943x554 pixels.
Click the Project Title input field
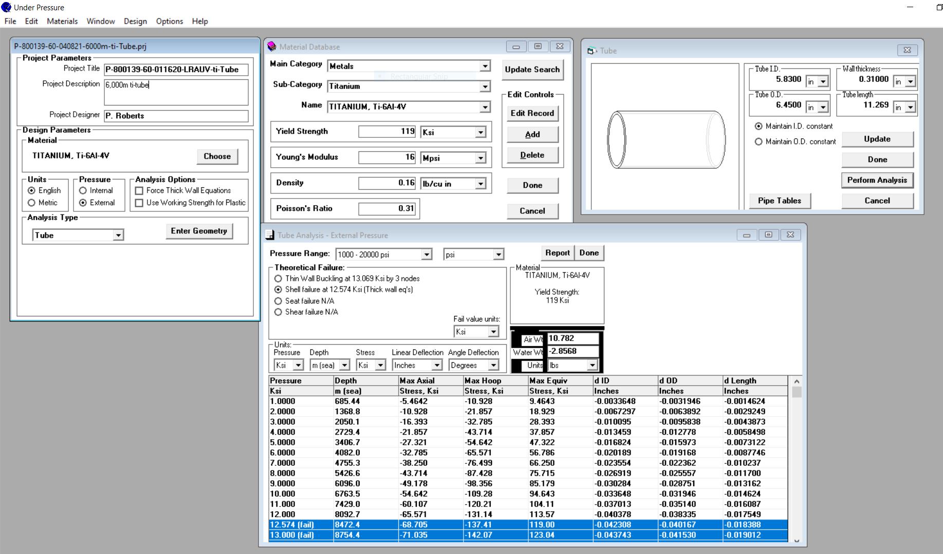click(x=176, y=69)
